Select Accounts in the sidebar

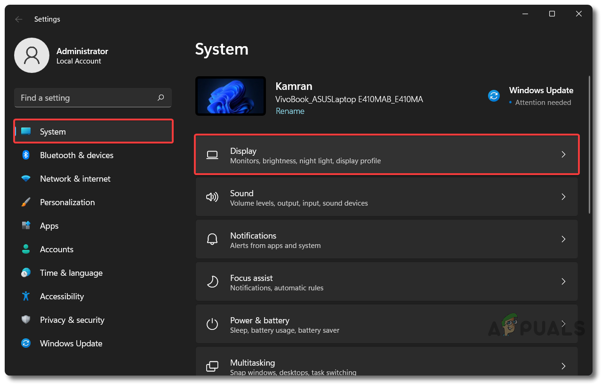(56, 249)
